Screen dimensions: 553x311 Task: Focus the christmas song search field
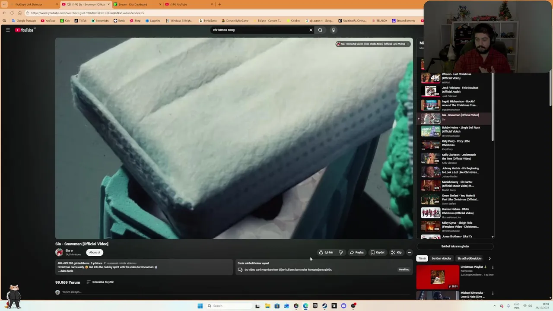(x=259, y=30)
